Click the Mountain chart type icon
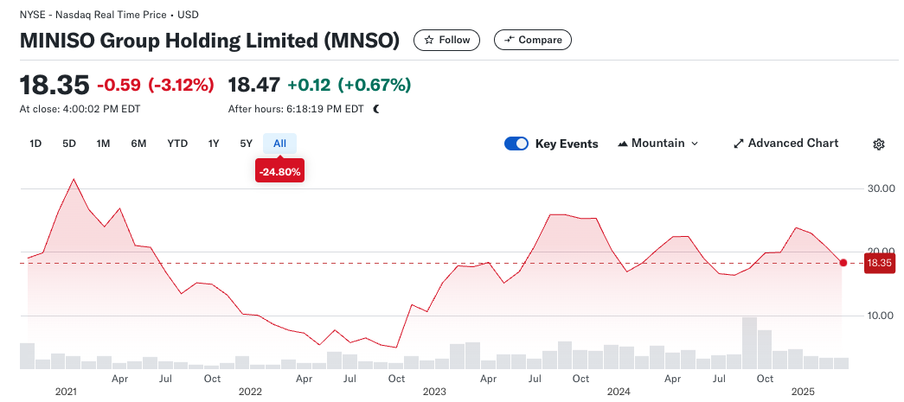Screen dimensions: 904x402 tap(622, 144)
